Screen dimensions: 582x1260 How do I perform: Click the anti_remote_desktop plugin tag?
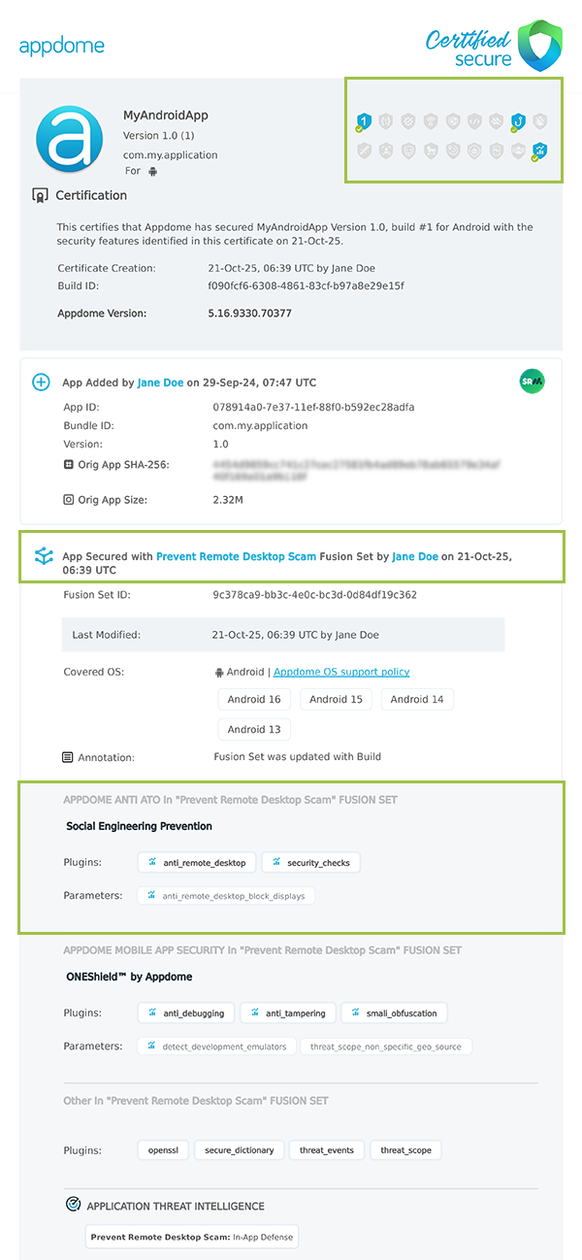click(x=198, y=862)
